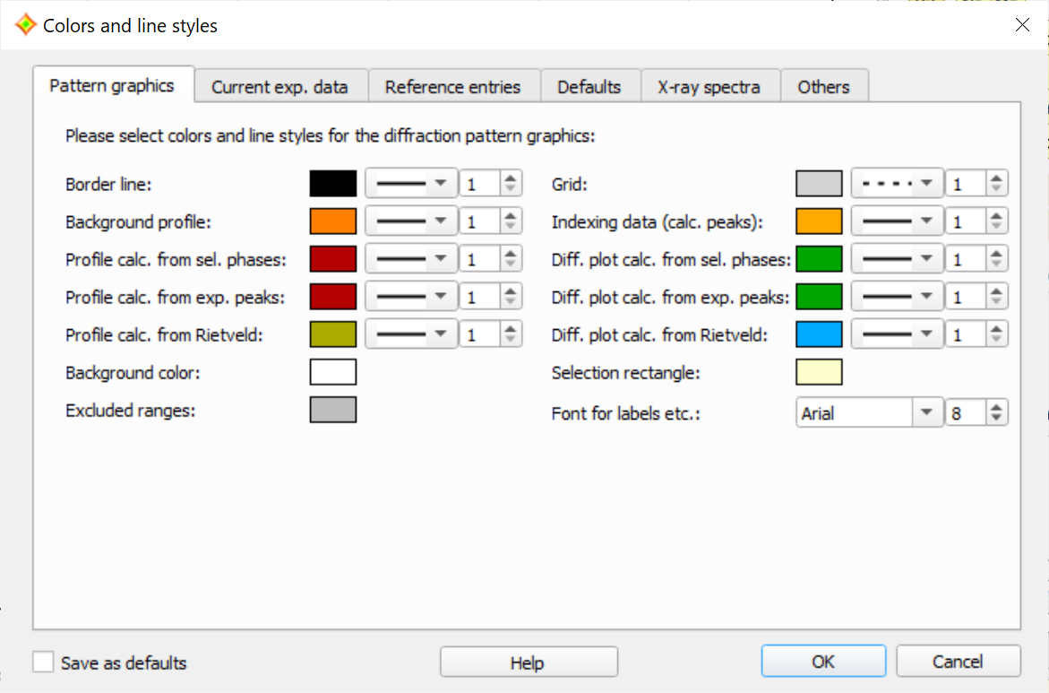Change the orange Background profile color swatch
This screenshot has width=1049, height=693.
click(333, 221)
